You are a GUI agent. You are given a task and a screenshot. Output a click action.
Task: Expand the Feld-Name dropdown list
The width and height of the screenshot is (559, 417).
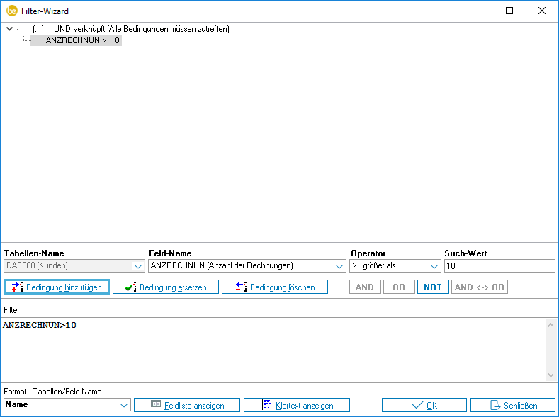coord(339,266)
